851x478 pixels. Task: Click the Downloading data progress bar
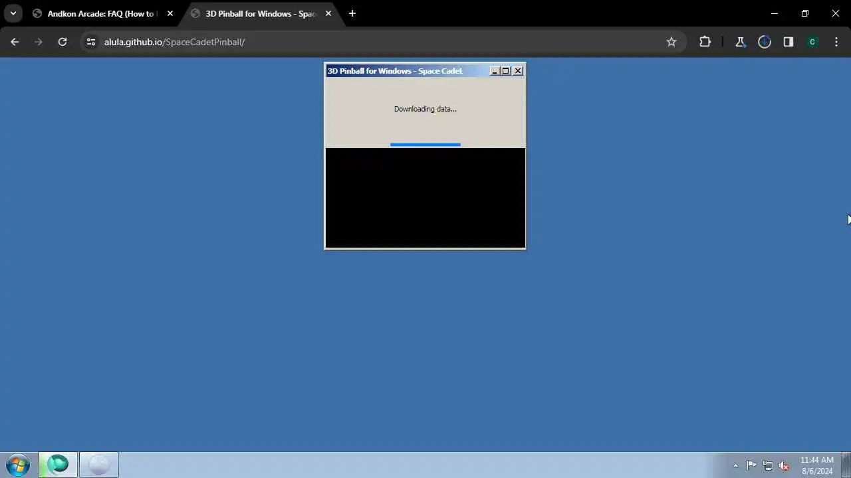(425, 144)
